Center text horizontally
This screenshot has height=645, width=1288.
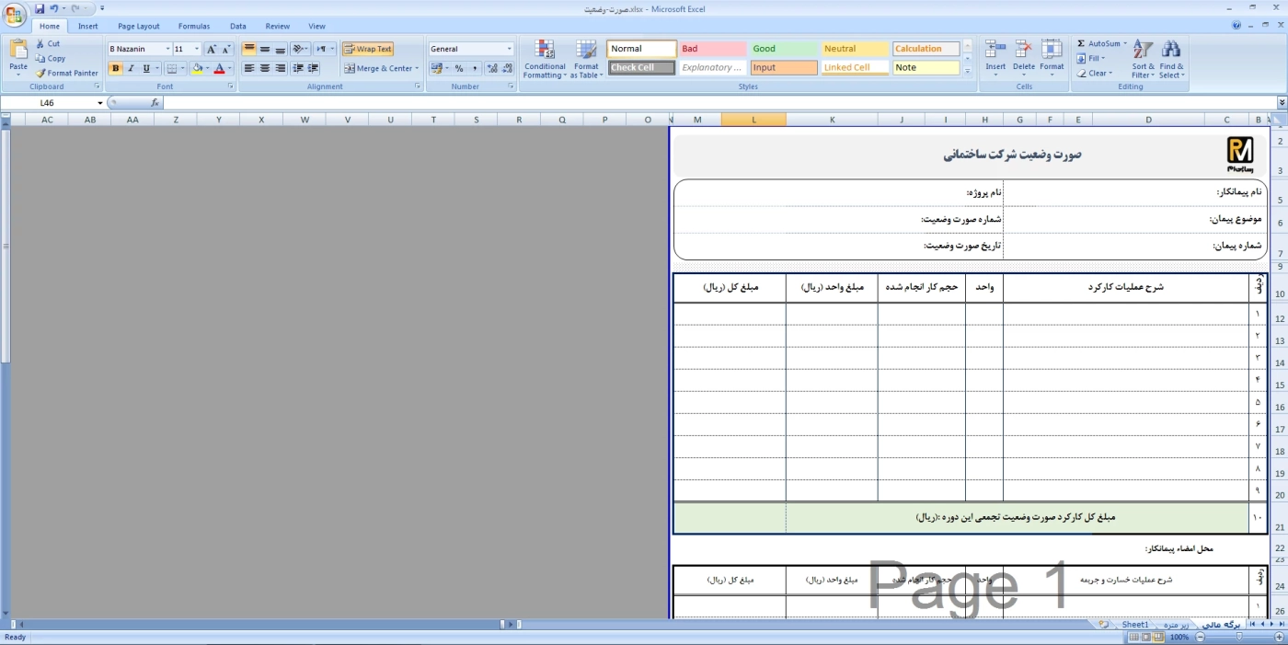click(265, 68)
